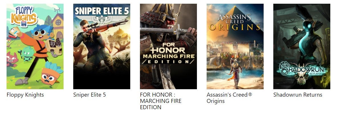The image size is (340, 116).
Task: Click the red horned monster on Floppy Knights cover
Action: 12,59
